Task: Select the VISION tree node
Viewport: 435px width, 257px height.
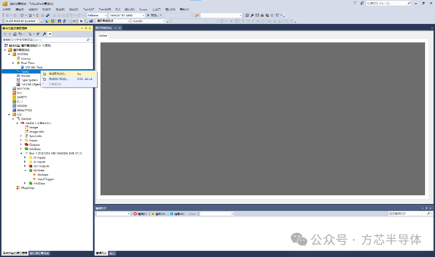Action: pyautogui.click(x=22, y=106)
